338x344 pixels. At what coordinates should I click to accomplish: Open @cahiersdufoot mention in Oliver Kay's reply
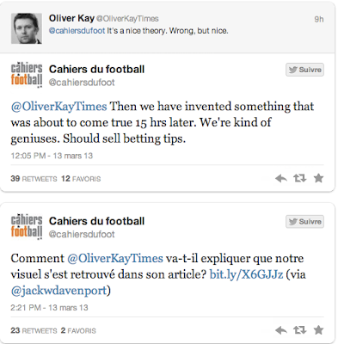pyautogui.click(x=77, y=31)
